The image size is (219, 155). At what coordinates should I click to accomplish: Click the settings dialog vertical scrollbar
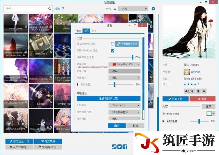(143, 79)
